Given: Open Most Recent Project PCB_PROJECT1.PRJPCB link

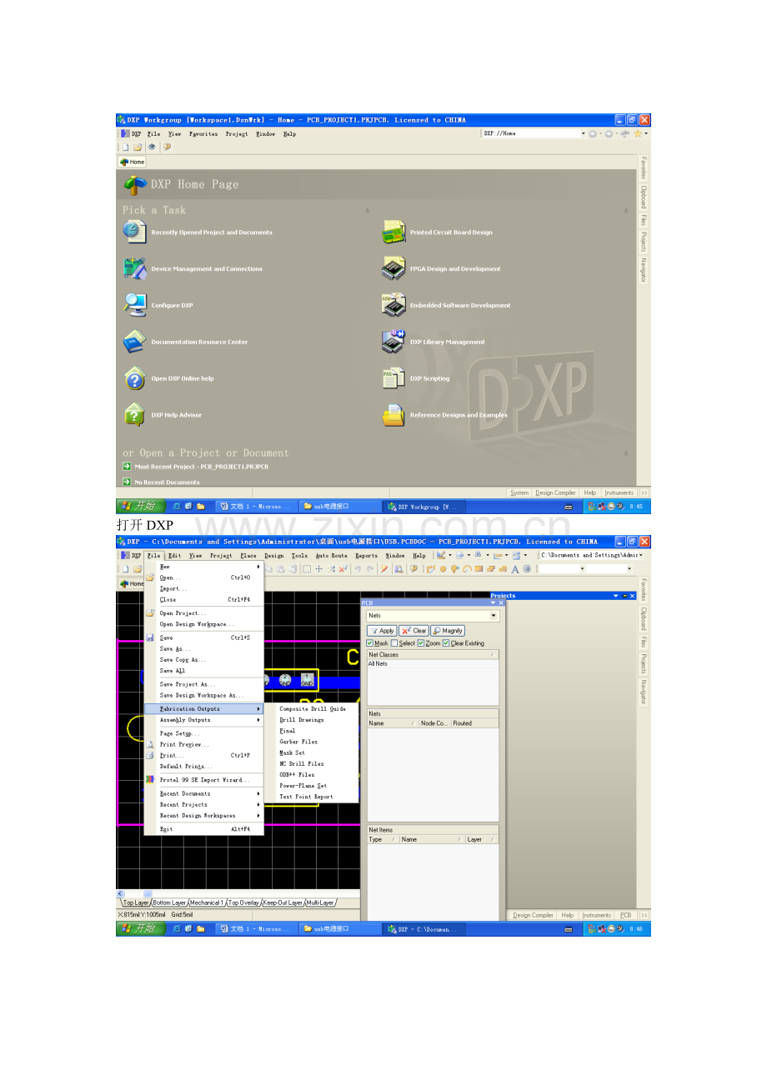Looking at the screenshot, I should pos(201,467).
